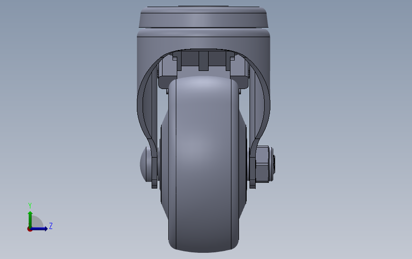Click the blue Z axis arrow of the triad

(39, 229)
